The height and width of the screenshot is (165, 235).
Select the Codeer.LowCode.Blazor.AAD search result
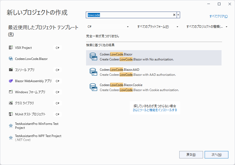(x=154, y=72)
